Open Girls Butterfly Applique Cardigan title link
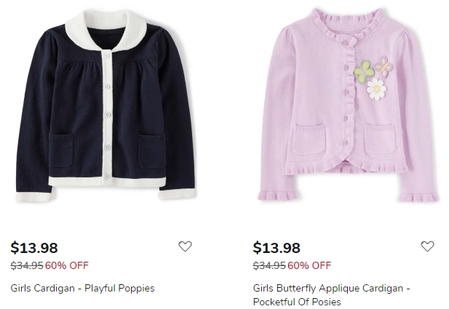The height and width of the screenshot is (309, 449). click(331, 294)
